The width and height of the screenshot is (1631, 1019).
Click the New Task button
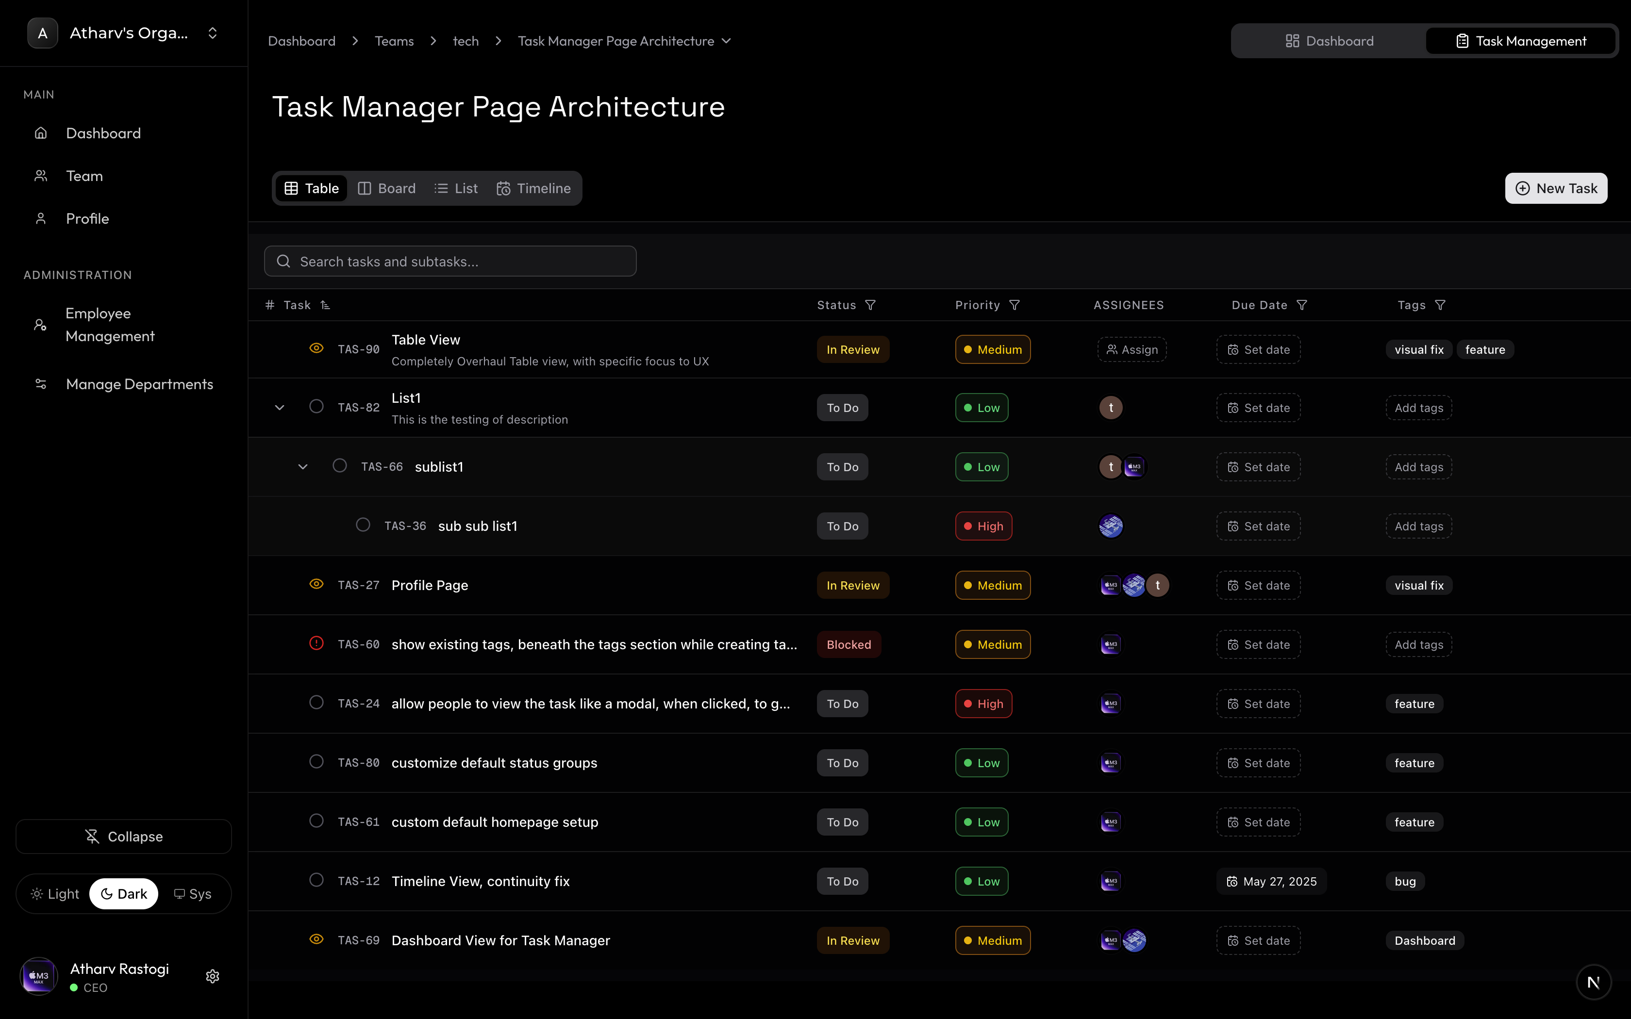coord(1555,189)
